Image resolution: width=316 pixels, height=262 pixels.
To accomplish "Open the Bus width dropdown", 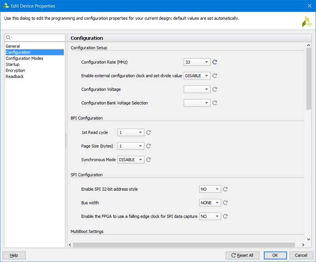I will [210, 203].
